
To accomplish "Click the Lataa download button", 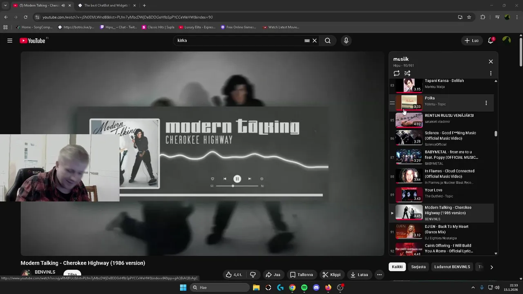I will point(359,275).
